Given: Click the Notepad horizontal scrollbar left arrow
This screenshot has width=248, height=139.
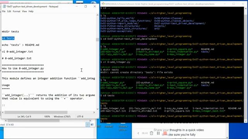Looking at the screenshot, I should pyautogui.click(x=3, y=112).
